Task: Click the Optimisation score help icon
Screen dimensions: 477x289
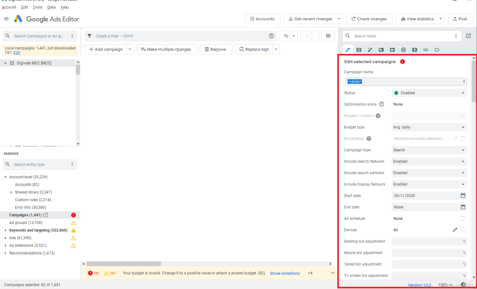Action: click(382, 104)
